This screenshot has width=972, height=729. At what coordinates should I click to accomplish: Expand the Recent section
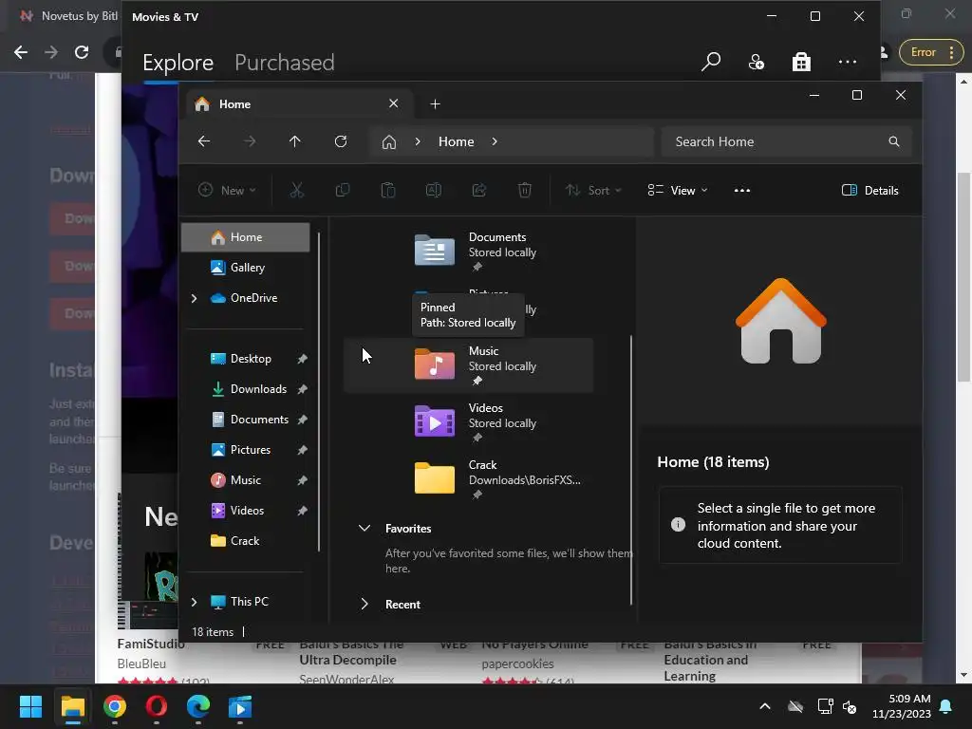pos(364,604)
